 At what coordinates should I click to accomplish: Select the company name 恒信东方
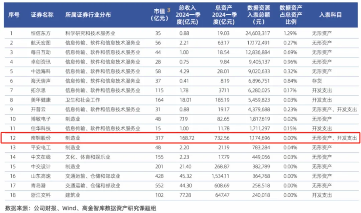[x=41, y=33]
